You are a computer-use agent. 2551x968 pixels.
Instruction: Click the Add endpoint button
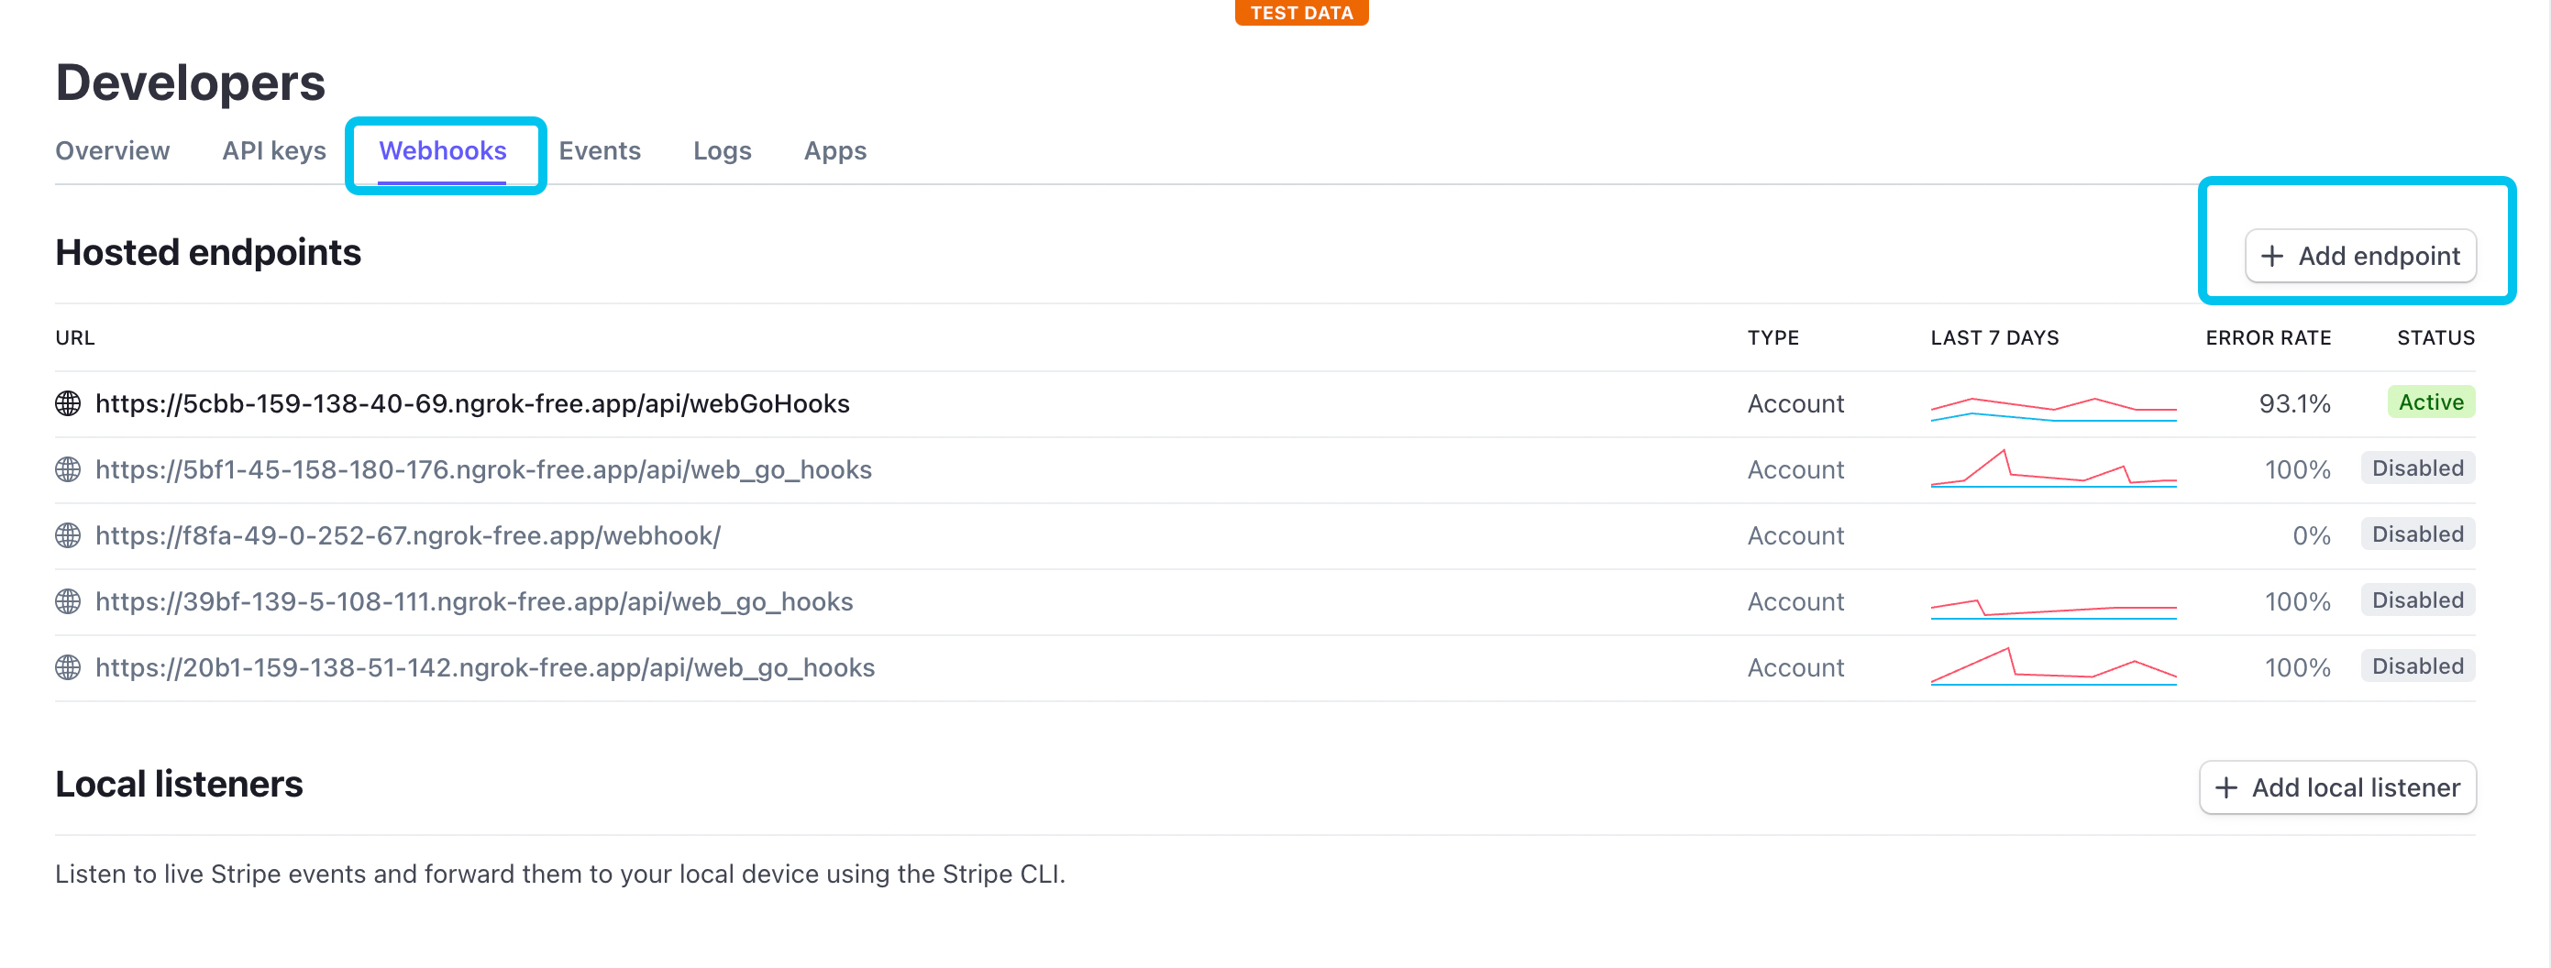point(2361,257)
